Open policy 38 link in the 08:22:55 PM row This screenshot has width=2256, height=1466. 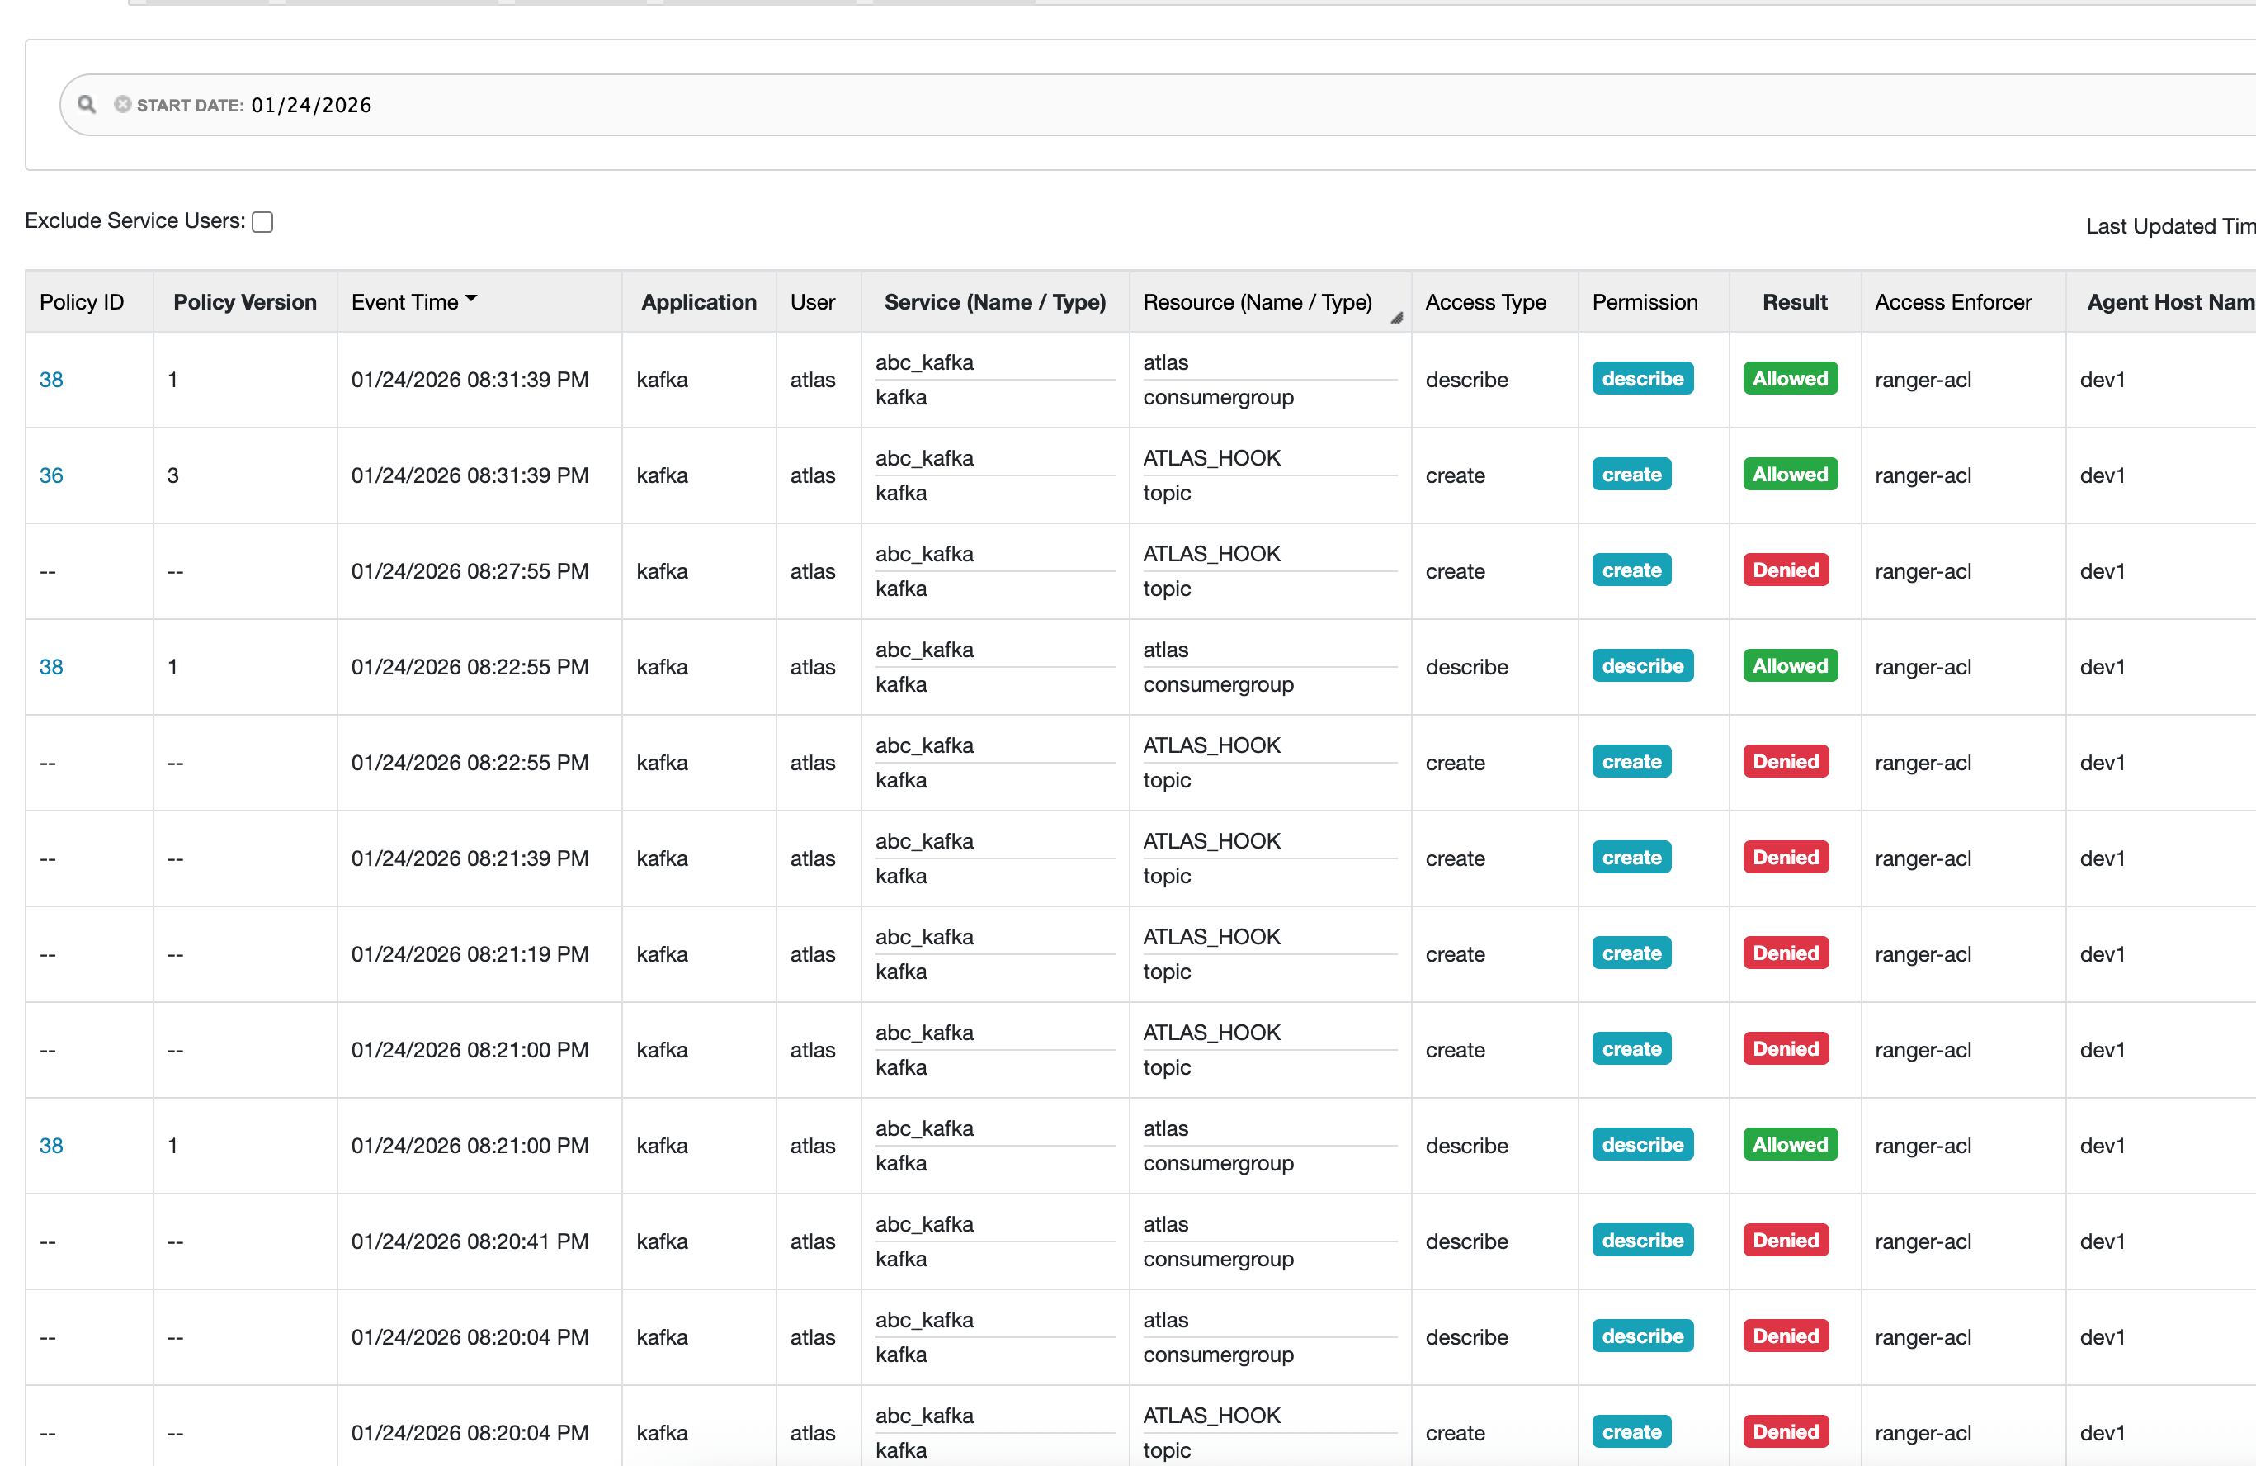tap(51, 667)
